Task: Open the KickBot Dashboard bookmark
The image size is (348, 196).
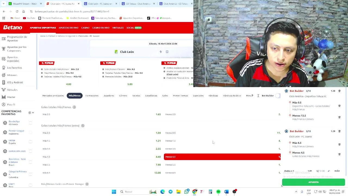Action: (77, 18)
